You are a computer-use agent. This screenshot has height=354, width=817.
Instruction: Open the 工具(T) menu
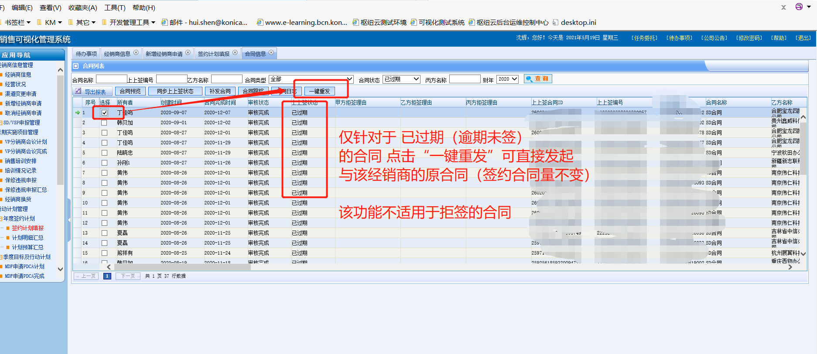[x=115, y=8]
